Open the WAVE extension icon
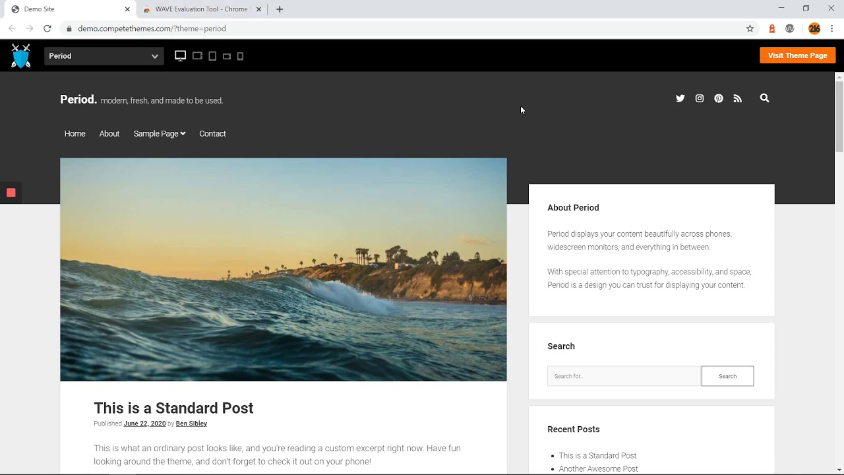This screenshot has height=475, width=844. click(790, 28)
